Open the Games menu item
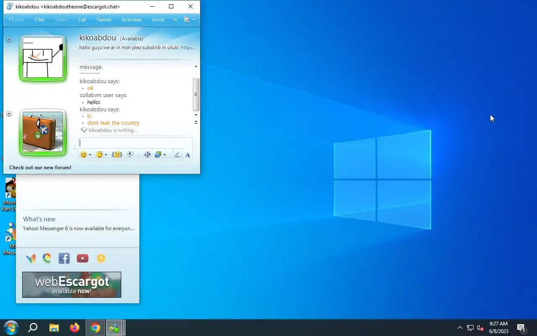The width and height of the screenshot is (537, 336). click(x=104, y=20)
